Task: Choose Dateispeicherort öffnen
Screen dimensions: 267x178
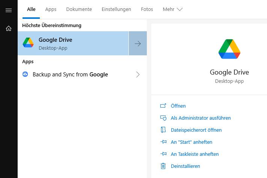Action: 196,130
